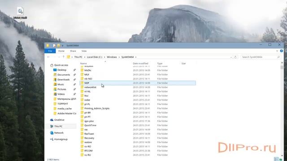Open the Share ribbon tab
The image size is (287, 161).
point(73,51)
